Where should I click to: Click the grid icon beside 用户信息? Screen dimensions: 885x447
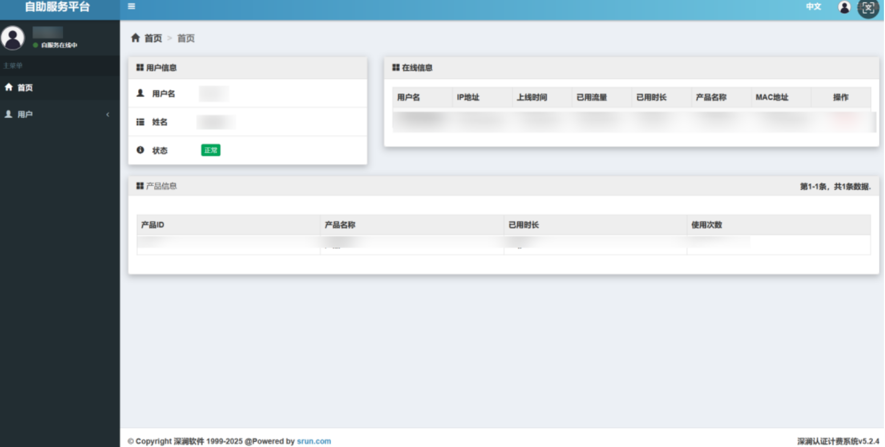140,67
